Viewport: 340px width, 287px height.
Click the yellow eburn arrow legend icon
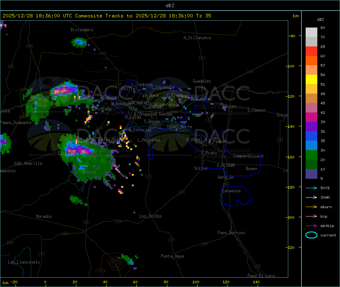tap(311, 207)
